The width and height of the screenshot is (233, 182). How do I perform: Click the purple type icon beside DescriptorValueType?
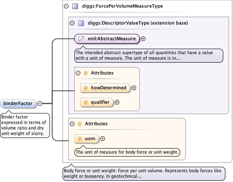pyautogui.click(x=81, y=23)
